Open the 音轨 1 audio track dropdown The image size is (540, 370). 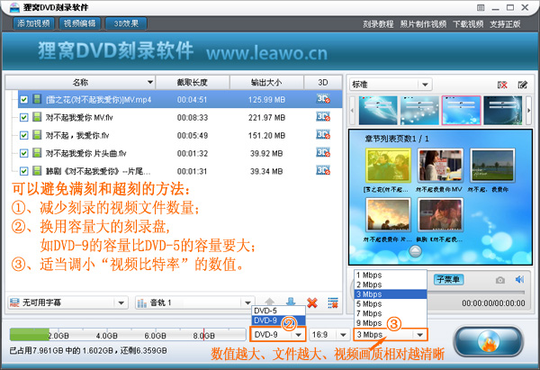click(194, 302)
